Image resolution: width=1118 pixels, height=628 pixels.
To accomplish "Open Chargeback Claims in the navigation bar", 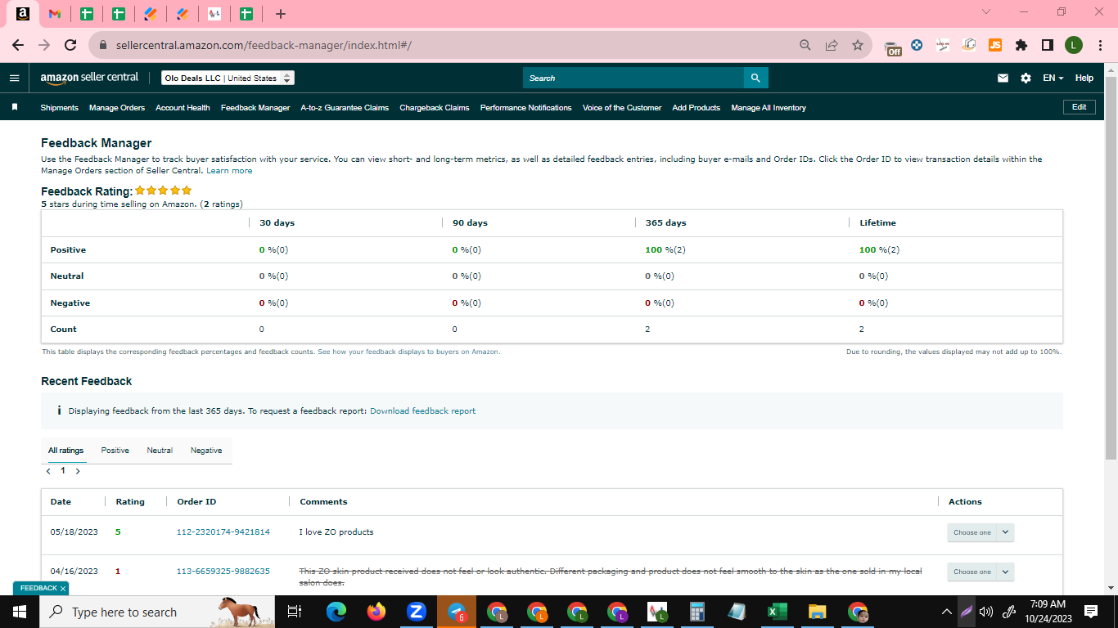I will pyautogui.click(x=435, y=107).
